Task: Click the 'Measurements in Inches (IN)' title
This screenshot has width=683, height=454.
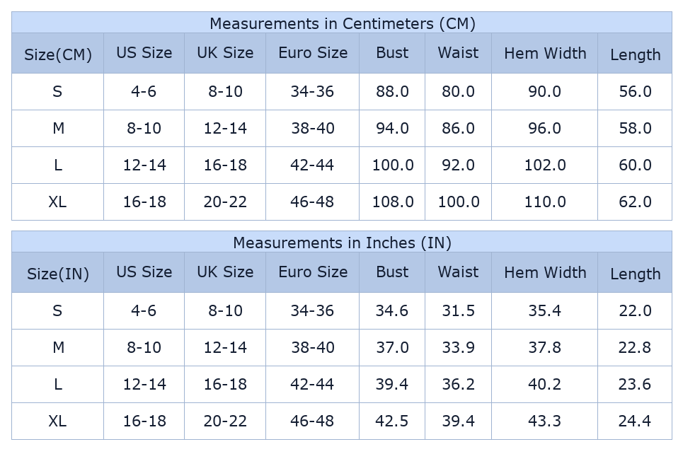Action: coord(342,243)
